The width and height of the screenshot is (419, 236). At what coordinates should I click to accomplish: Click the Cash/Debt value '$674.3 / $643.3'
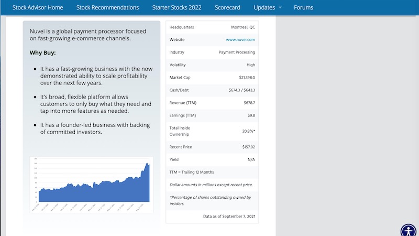click(241, 90)
